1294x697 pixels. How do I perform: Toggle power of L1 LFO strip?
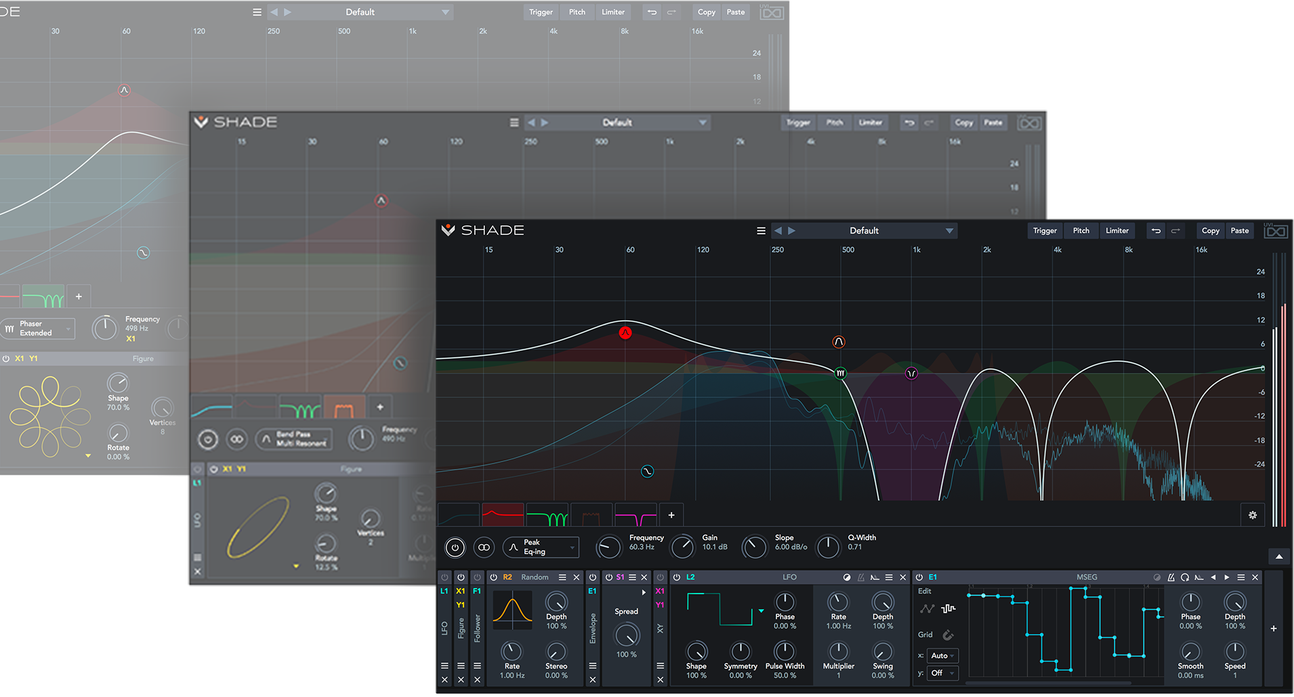(x=444, y=577)
